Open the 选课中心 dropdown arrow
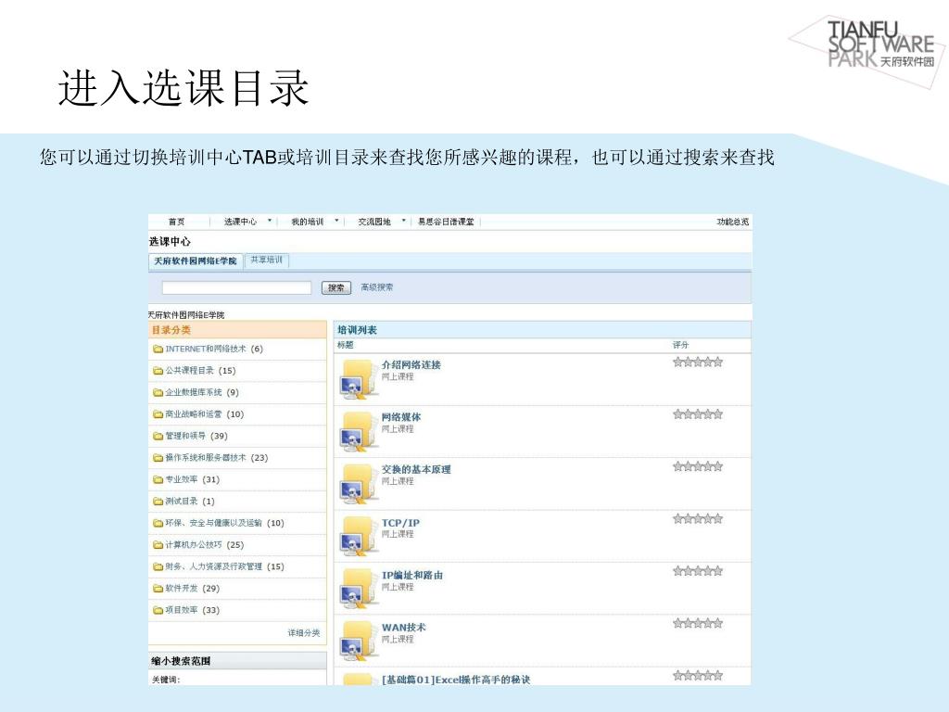Viewport: 949px width, 712px height. (270, 222)
